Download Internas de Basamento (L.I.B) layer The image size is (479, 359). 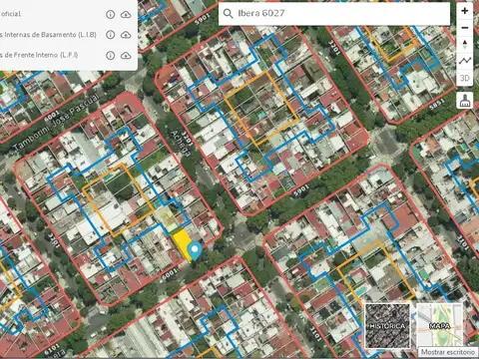tap(126, 35)
